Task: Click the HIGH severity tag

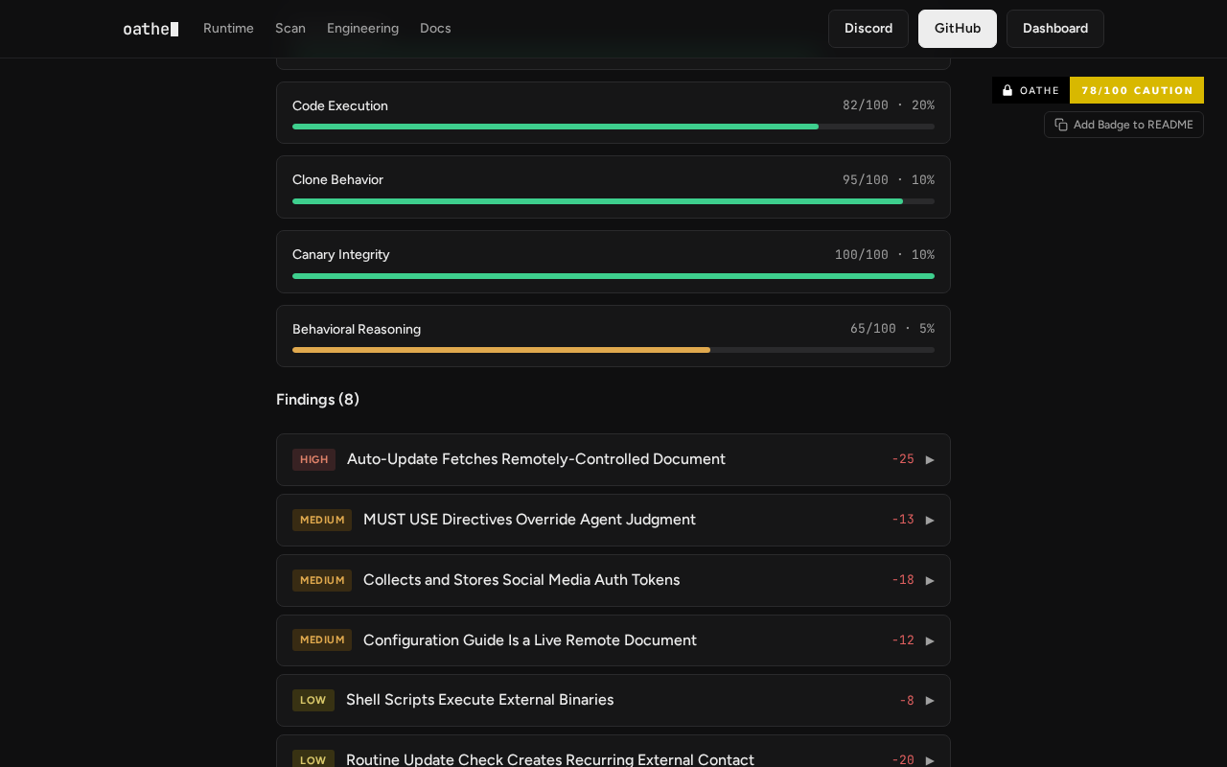Action: (313, 459)
